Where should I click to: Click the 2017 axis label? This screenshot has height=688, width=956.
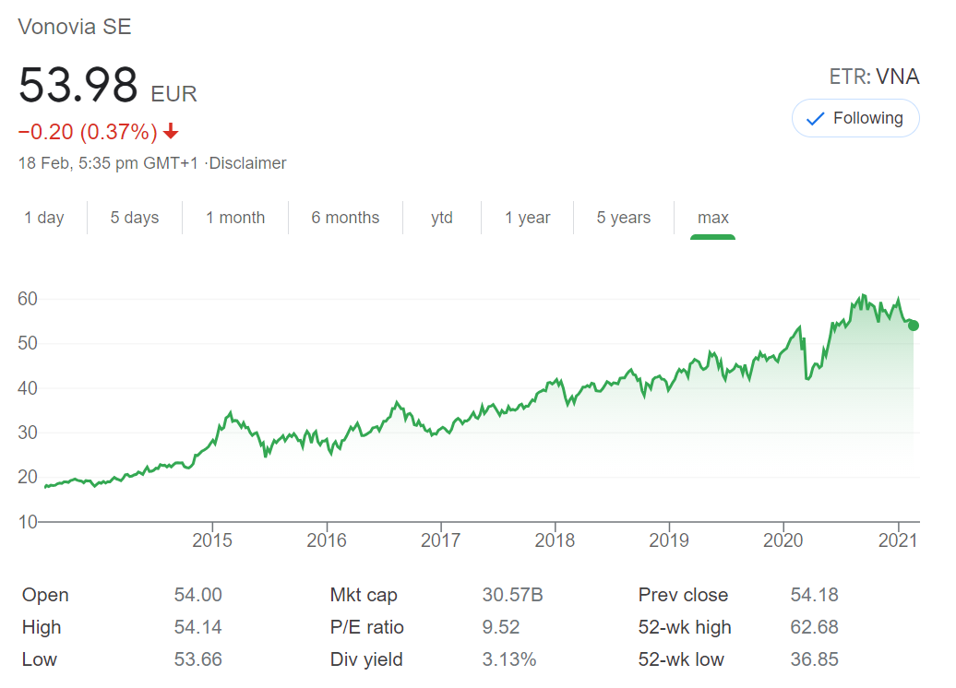click(440, 540)
